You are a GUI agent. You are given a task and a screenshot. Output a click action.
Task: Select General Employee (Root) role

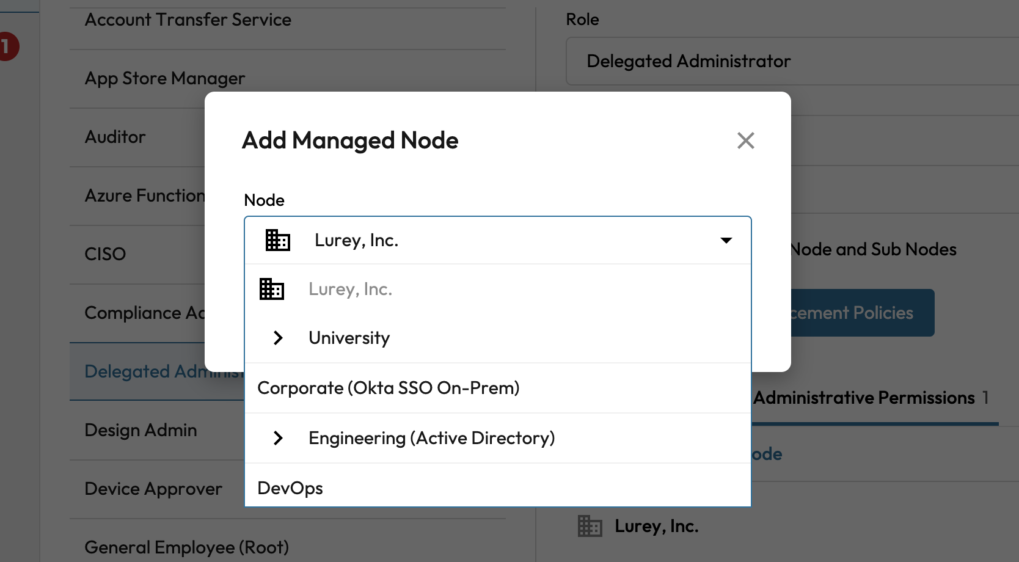[x=186, y=547]
